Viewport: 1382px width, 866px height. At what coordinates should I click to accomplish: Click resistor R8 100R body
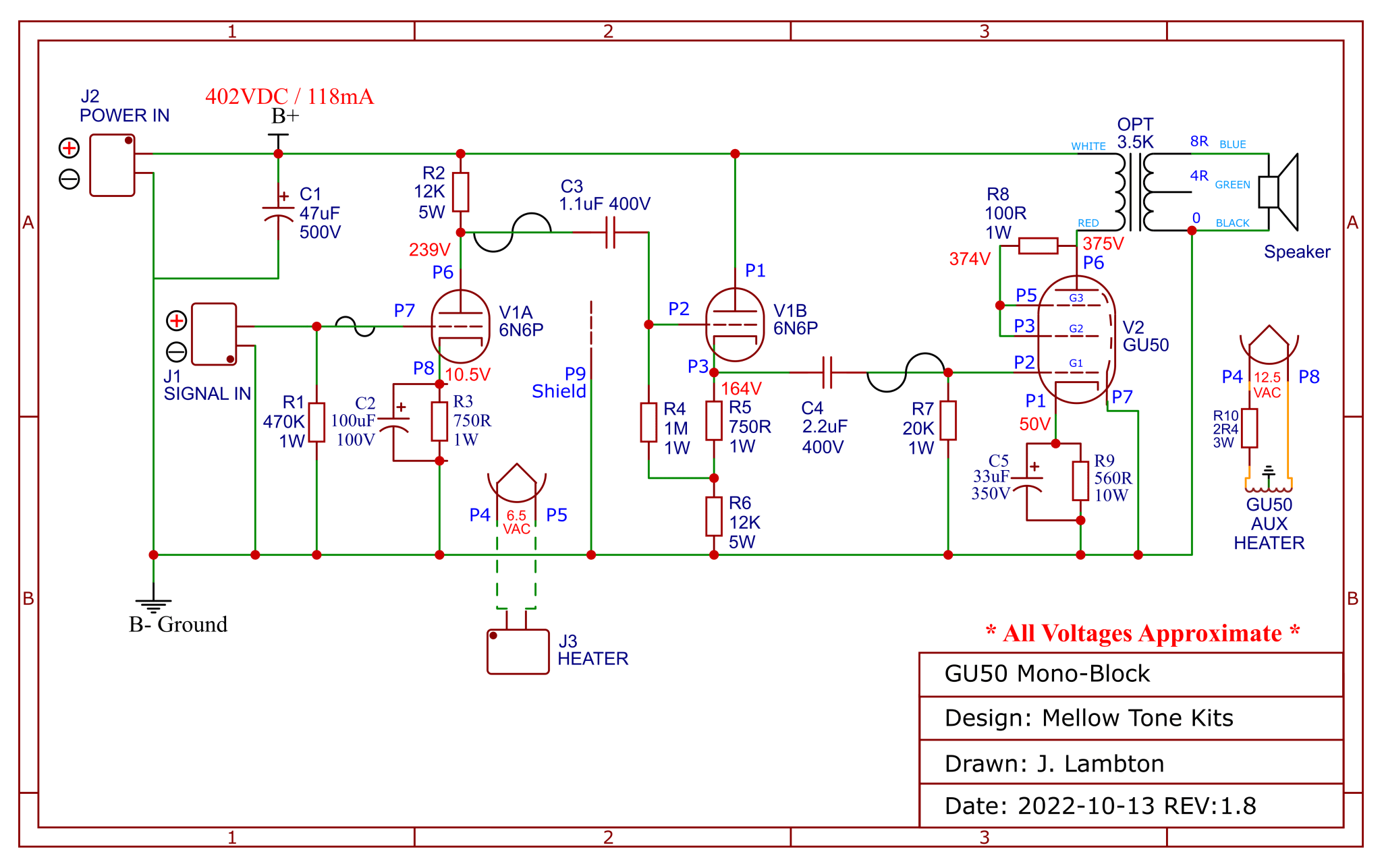(1038, 246)
